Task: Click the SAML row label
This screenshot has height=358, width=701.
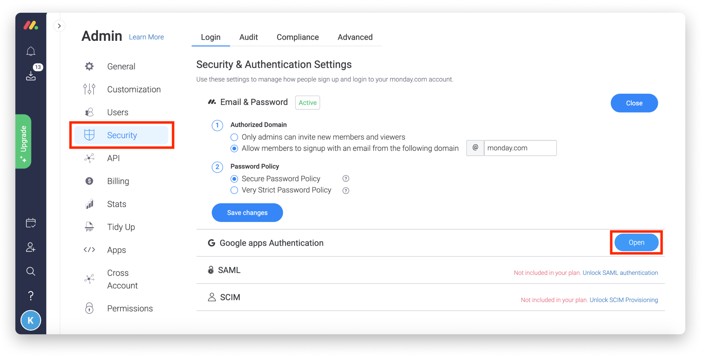Action: click(x=229, y=270)
